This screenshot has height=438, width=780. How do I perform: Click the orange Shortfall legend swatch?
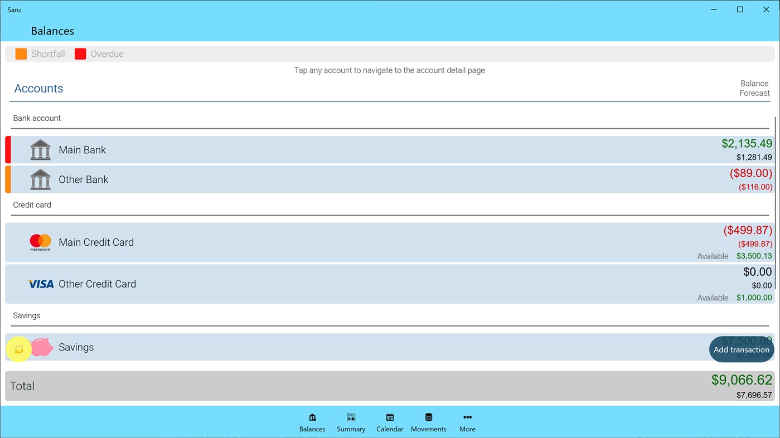[x=21, y=53]
